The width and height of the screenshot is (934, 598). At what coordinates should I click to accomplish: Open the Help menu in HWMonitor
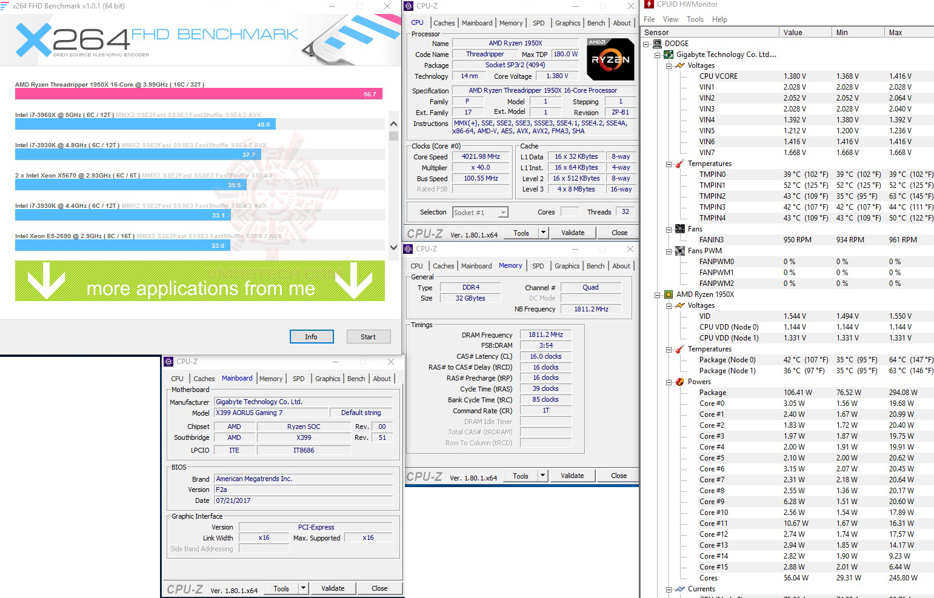pos(719,19)
